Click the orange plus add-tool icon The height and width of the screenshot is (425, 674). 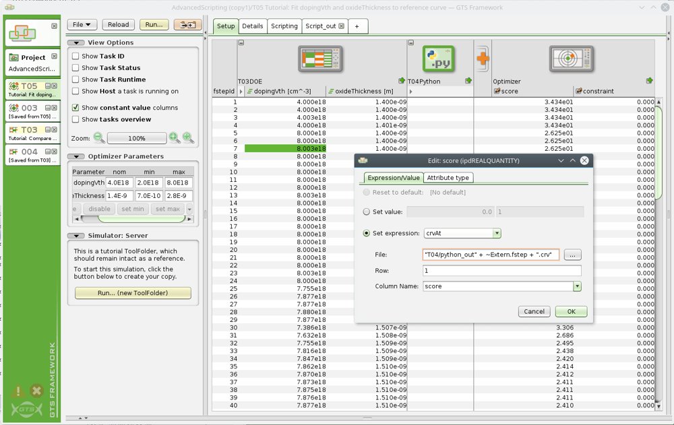pos(483,59)
